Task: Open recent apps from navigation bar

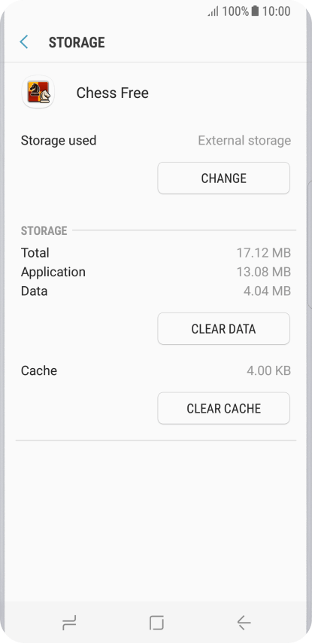Action: (x=69, y=623)
